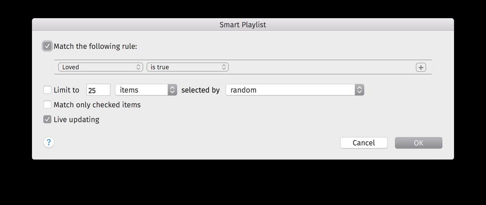This screenshot has height=205, width=486.
Task: Confirm the playlist with the OK button
Action: point(418,143)
